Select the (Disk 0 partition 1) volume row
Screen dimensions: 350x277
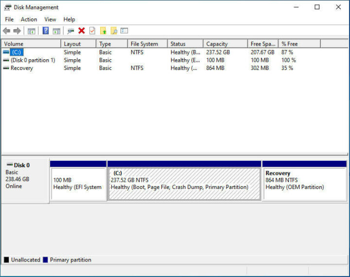point(33,60)
